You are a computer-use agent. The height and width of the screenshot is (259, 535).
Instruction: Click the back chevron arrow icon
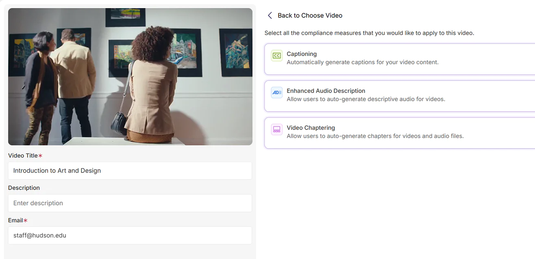pyautogui.click(x=270, y=15)
